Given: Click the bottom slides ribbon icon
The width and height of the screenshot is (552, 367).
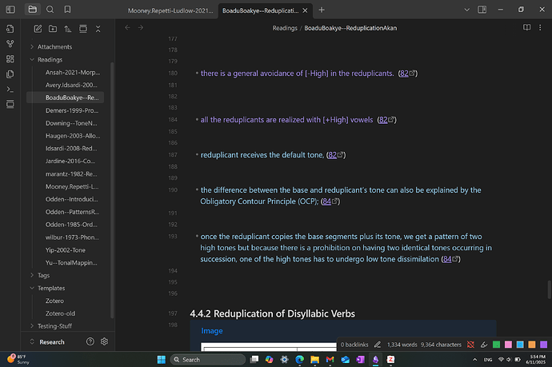Looking at the screenshot, I should (x=10, y=104).
